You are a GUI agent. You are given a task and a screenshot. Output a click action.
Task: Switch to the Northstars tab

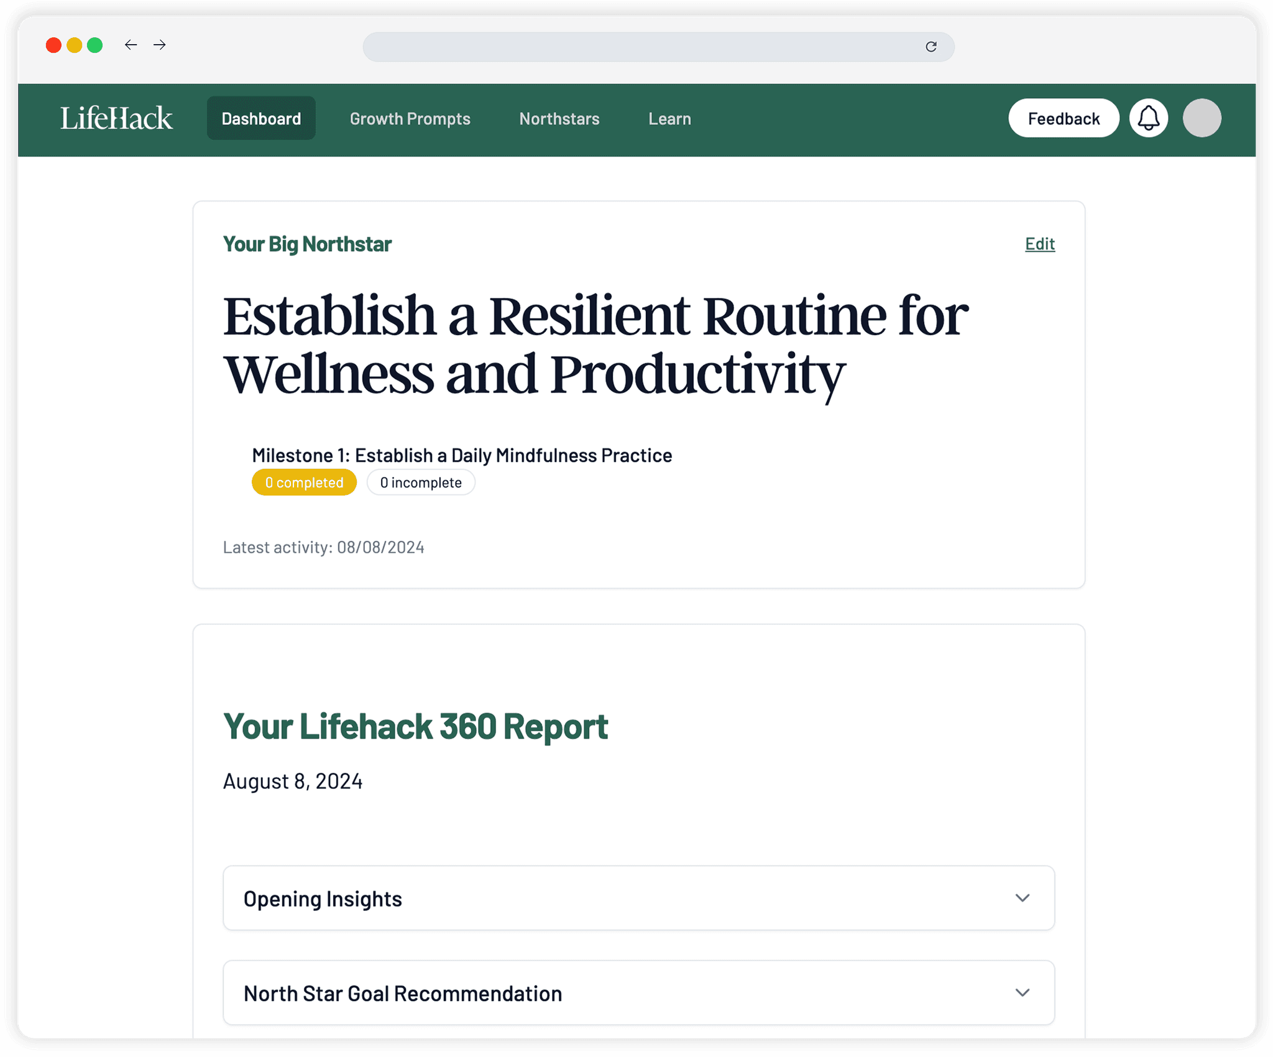[x=559, y=118]
